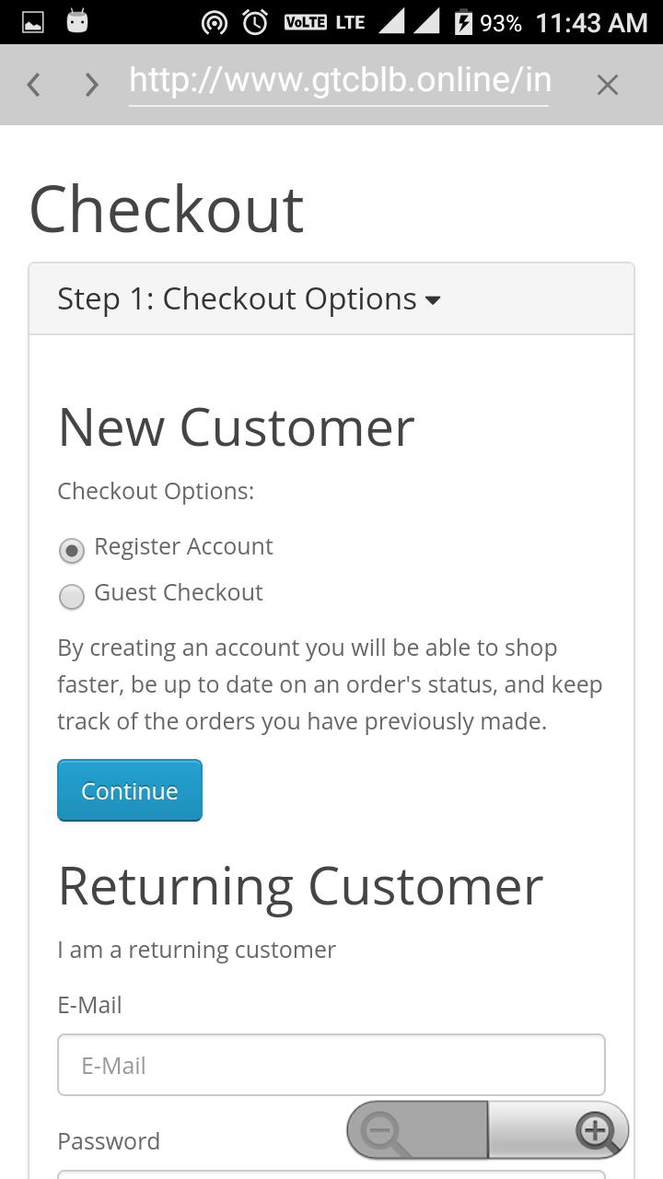
Task: Click the Guest Checkout label text
Action: (x=179, y=592)
